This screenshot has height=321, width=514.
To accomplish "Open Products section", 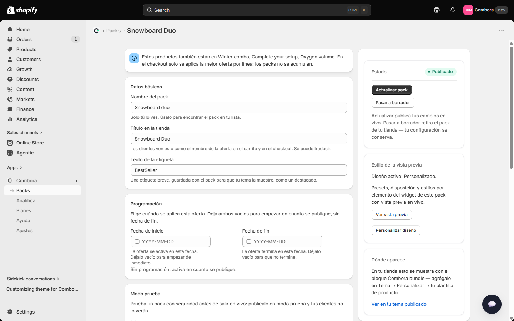I will coord(43,49).
